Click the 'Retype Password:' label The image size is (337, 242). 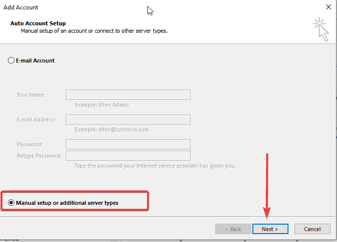[x=39, y=156]
